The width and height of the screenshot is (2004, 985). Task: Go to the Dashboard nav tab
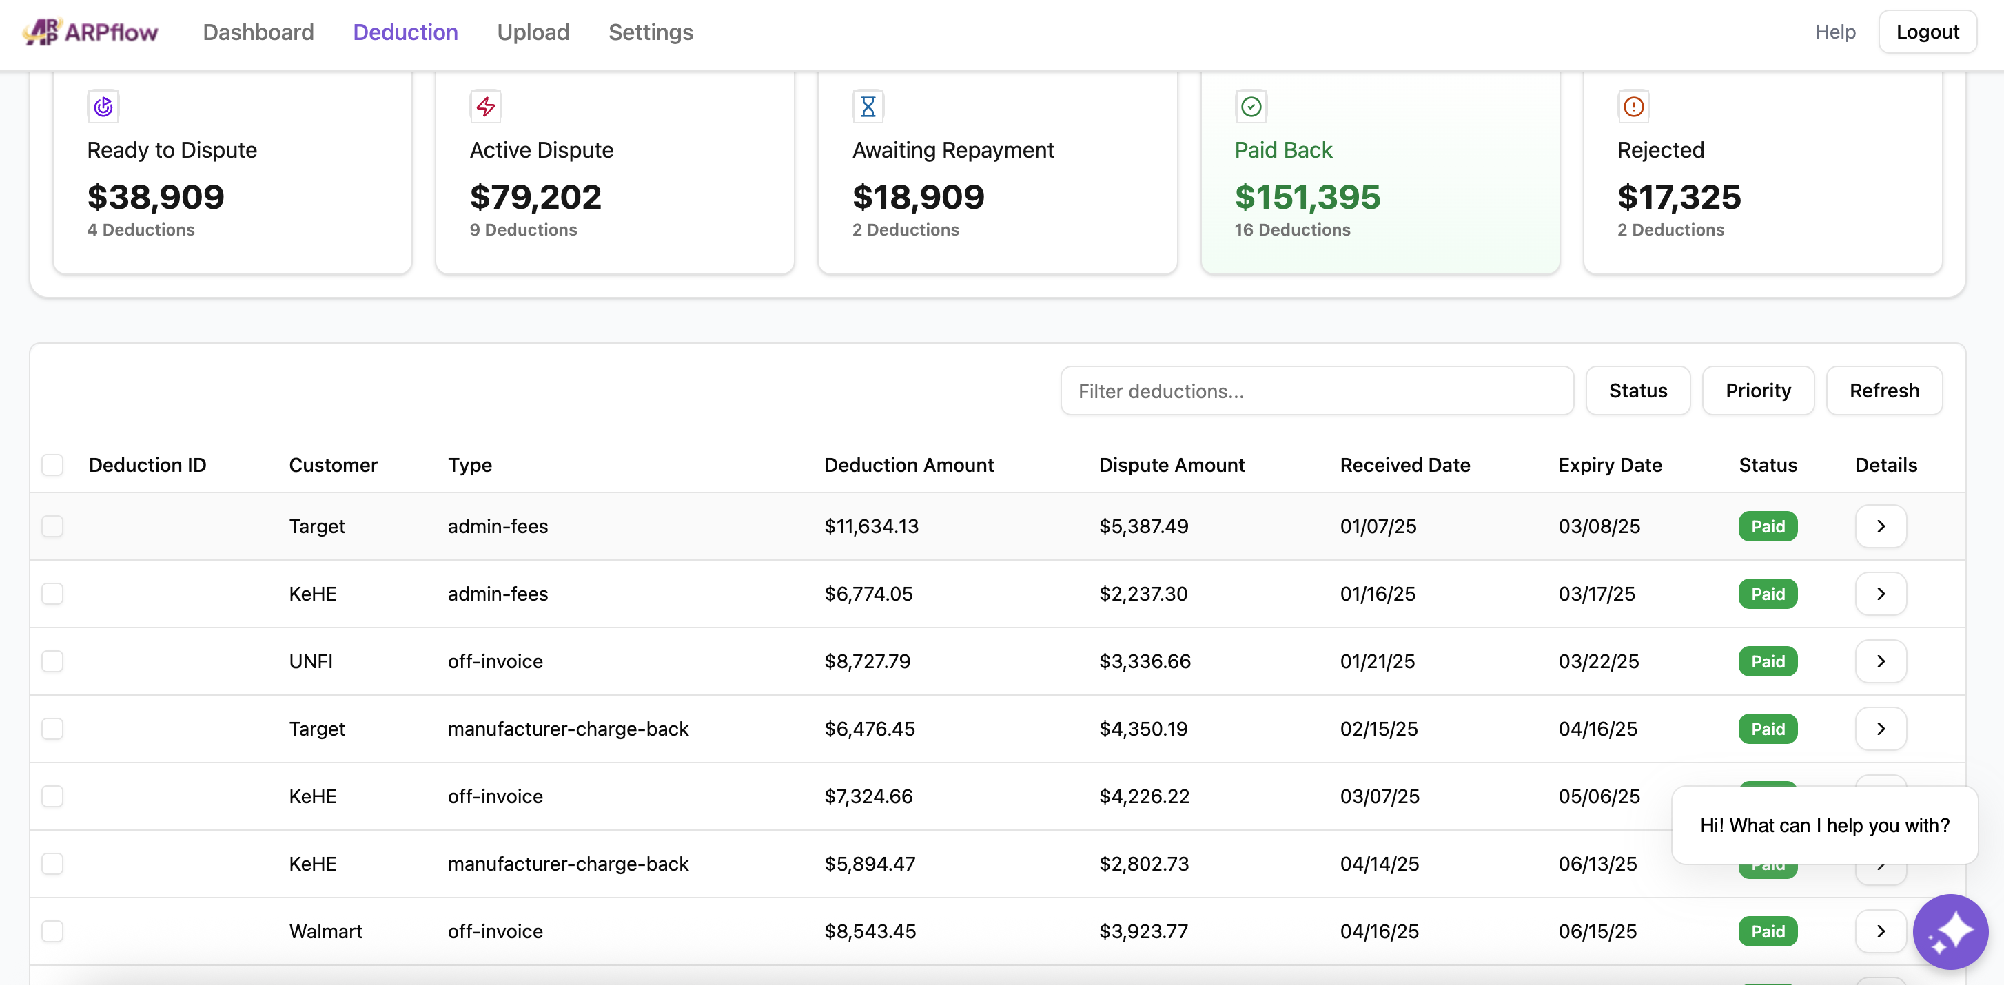tap(258, 32)
